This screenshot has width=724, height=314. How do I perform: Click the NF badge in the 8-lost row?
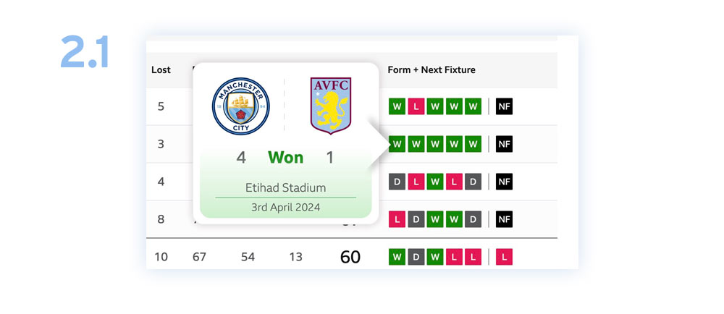[x=504, y=219]
